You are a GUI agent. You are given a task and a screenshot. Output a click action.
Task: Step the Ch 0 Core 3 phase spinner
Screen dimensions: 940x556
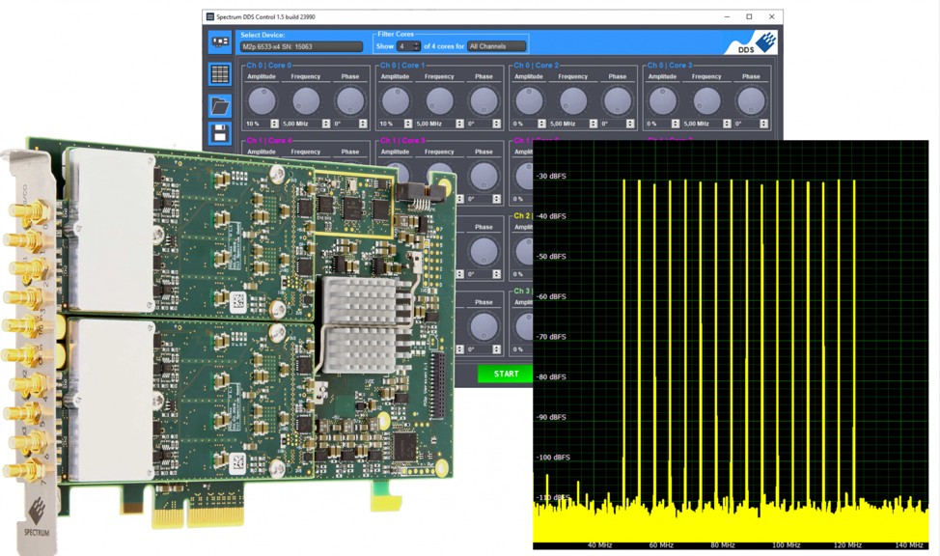(x=763, y=124)
